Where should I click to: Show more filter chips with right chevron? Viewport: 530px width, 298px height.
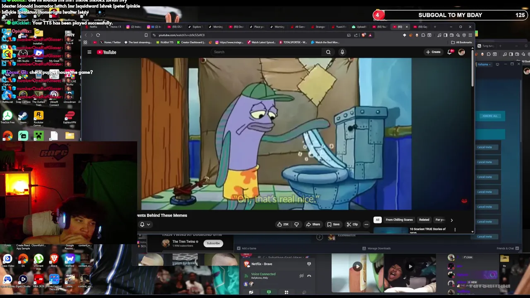click(x=451, y=220)
